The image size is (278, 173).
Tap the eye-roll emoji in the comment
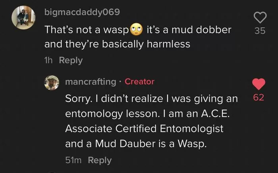(x=136, y=29)
